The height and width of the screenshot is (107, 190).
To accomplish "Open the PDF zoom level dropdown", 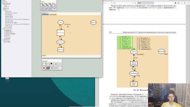I will coord(145,3).
